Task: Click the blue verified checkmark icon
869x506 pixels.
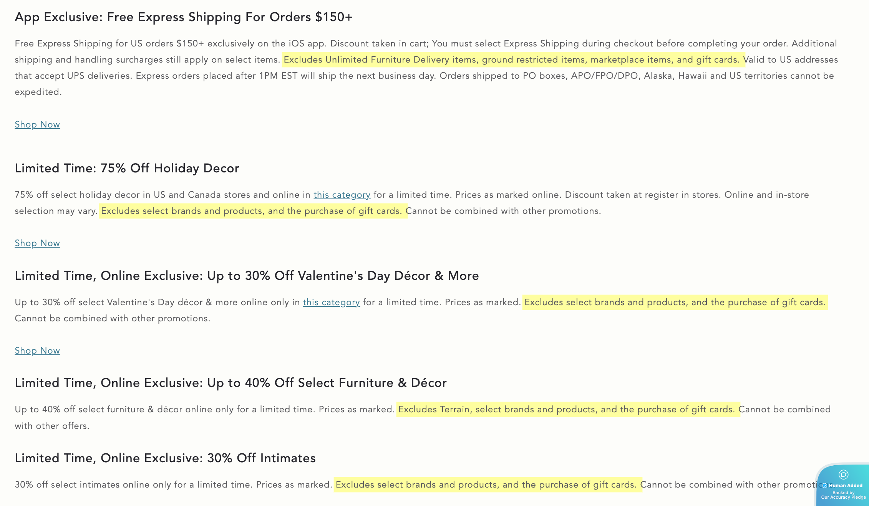Action: pyautogui.click(x=825, y=486)
